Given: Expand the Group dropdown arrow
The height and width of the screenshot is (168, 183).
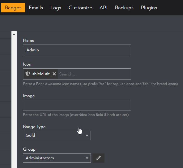Looking at the screenshot, I should click(87, 158).
